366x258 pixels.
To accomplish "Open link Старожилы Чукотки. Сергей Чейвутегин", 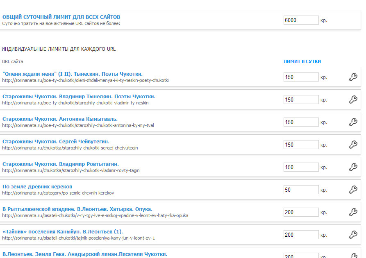I will [56, 142].
